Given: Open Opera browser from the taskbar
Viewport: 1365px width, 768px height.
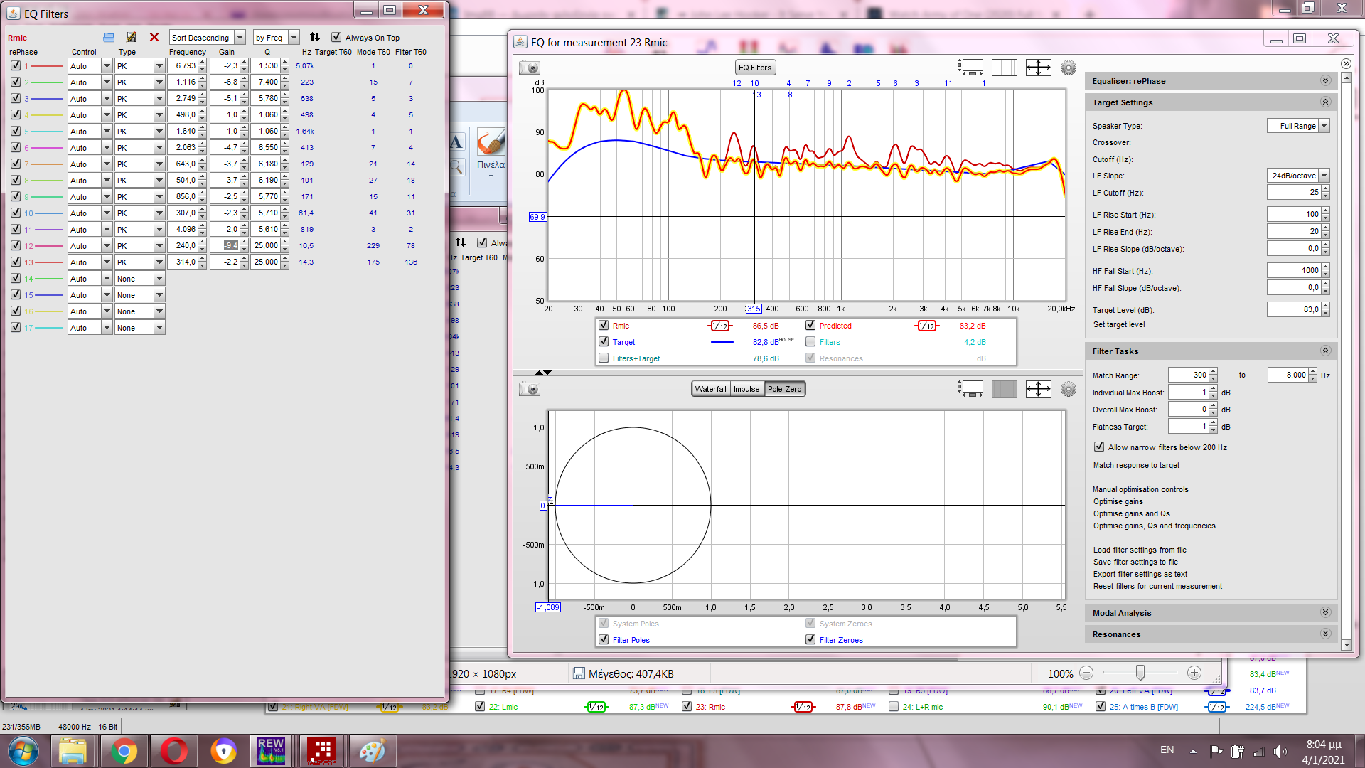Looking at the screenshot, I should pos(173,751).
